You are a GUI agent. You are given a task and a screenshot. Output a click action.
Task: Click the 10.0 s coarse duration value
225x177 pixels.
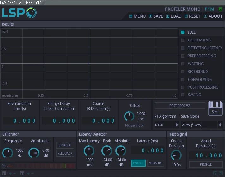click(x=177, y=165)
